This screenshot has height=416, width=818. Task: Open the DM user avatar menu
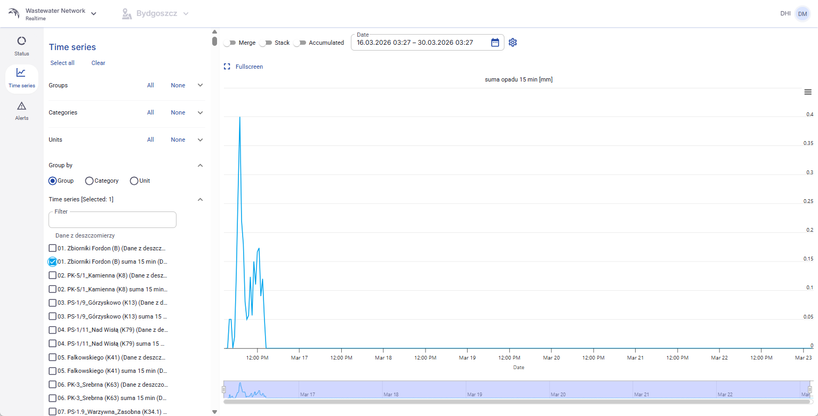click(x=803, y=14)
